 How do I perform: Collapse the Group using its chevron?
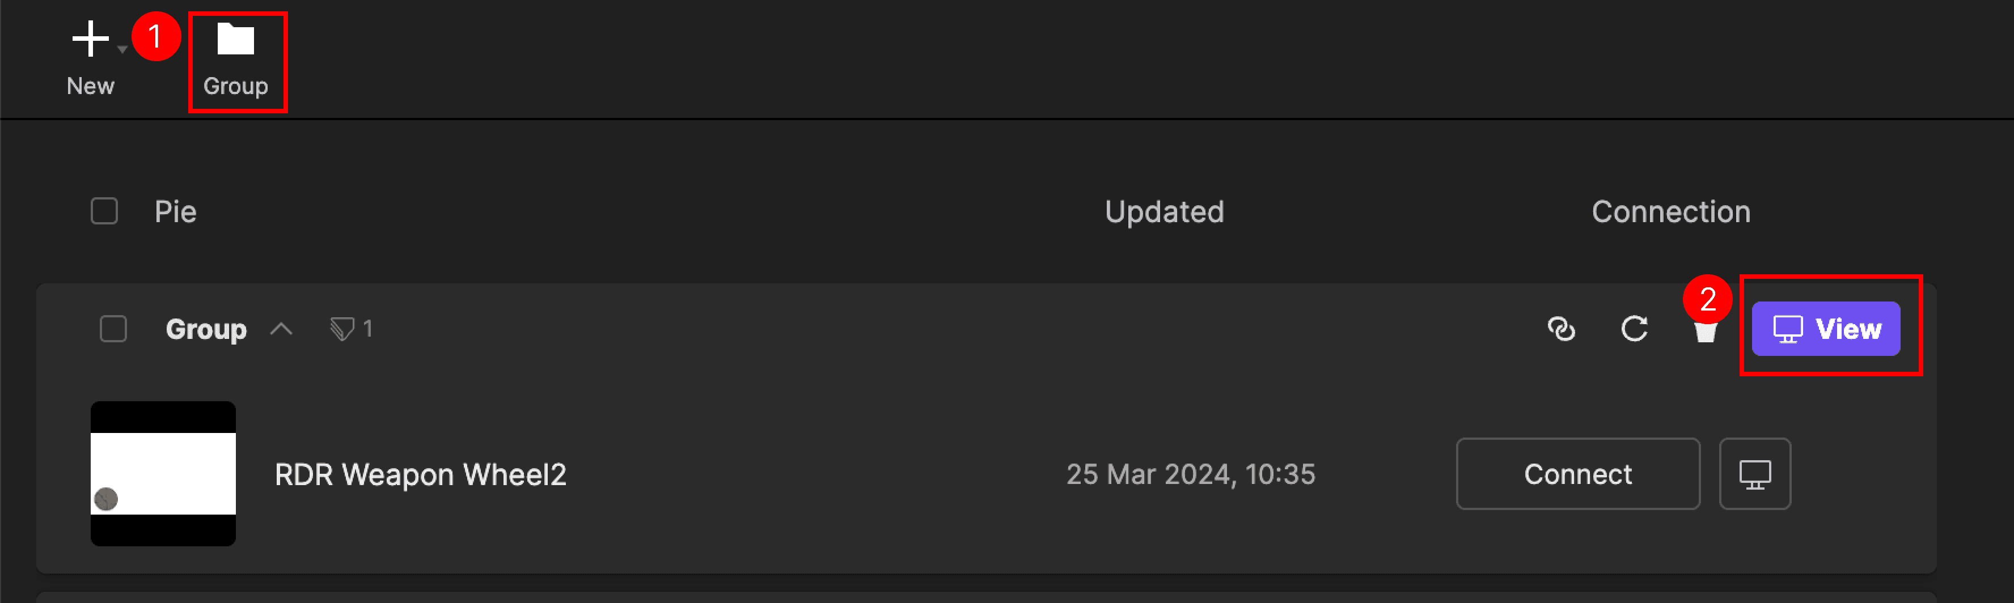280,329
